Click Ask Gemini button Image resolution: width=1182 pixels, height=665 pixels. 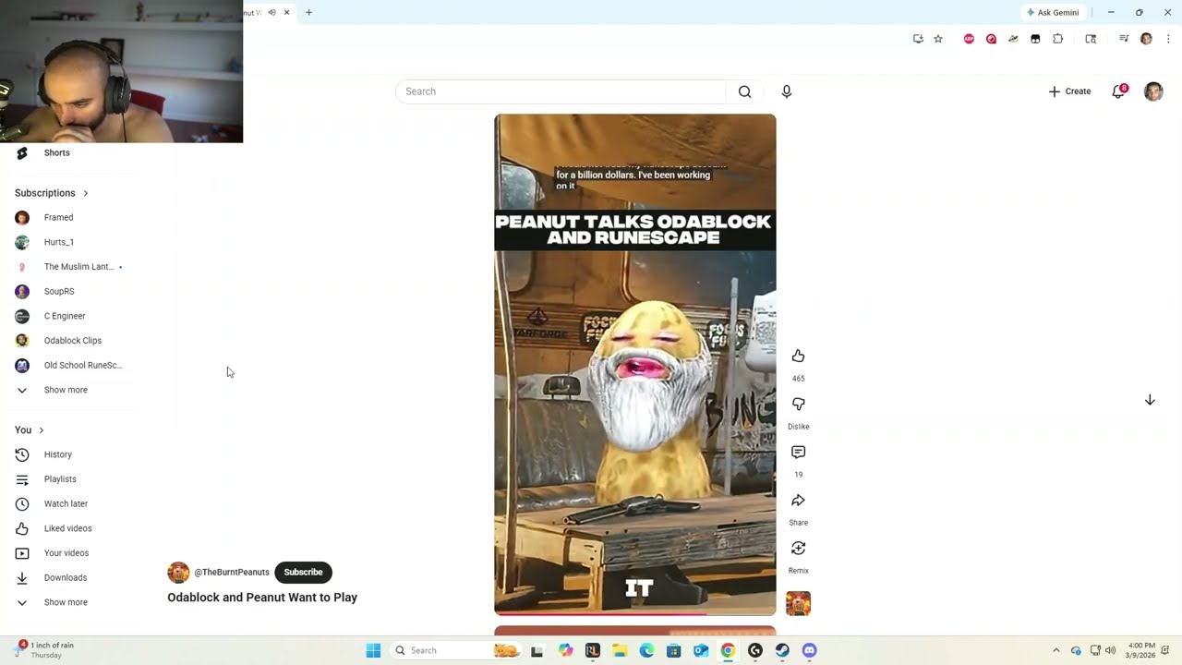point(1053,13)
